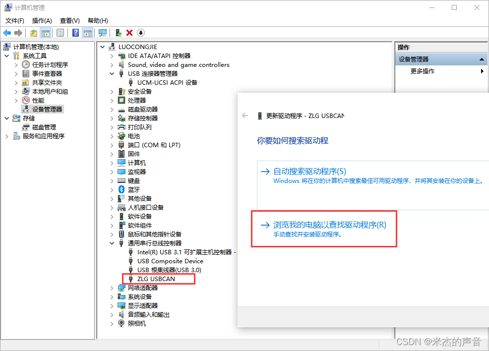Expand the 事件查看器 node
This screenshot has height=351, width=489.
[16, 74]
